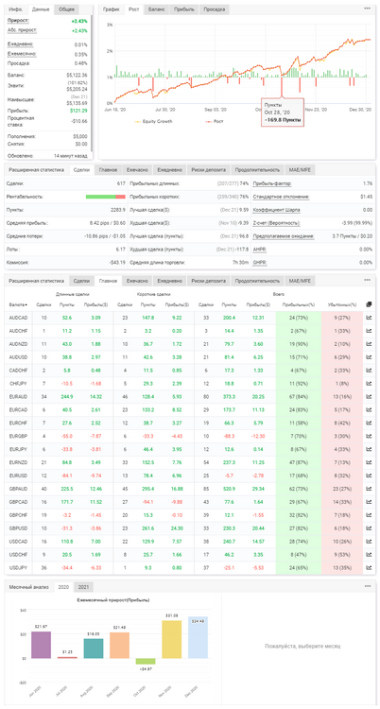
Task: Switch to Общее tab
Action: (66, 9)
